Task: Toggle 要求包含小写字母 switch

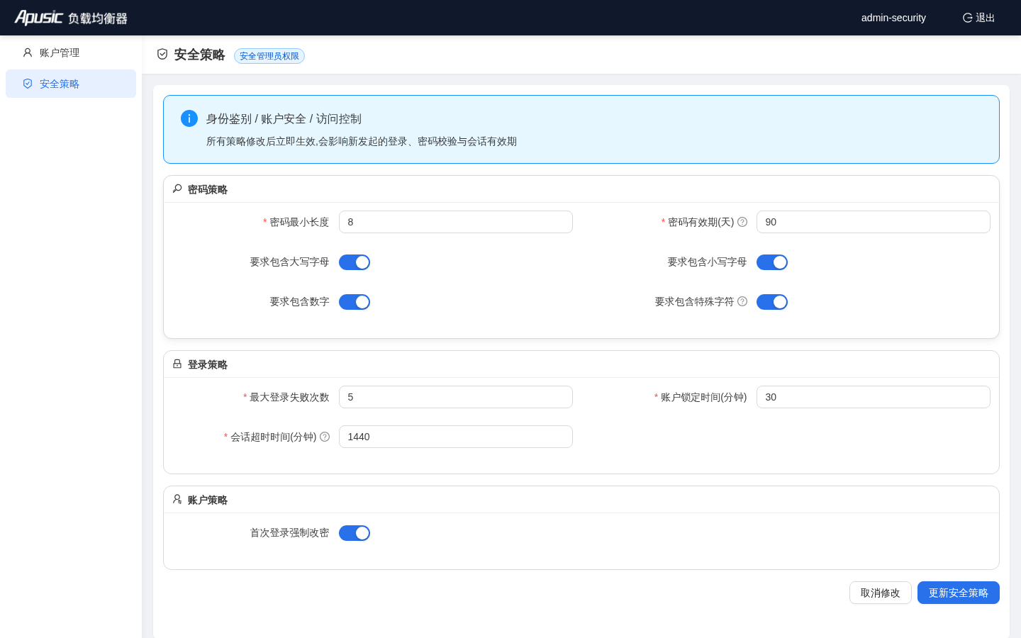Action: (772, 262)
